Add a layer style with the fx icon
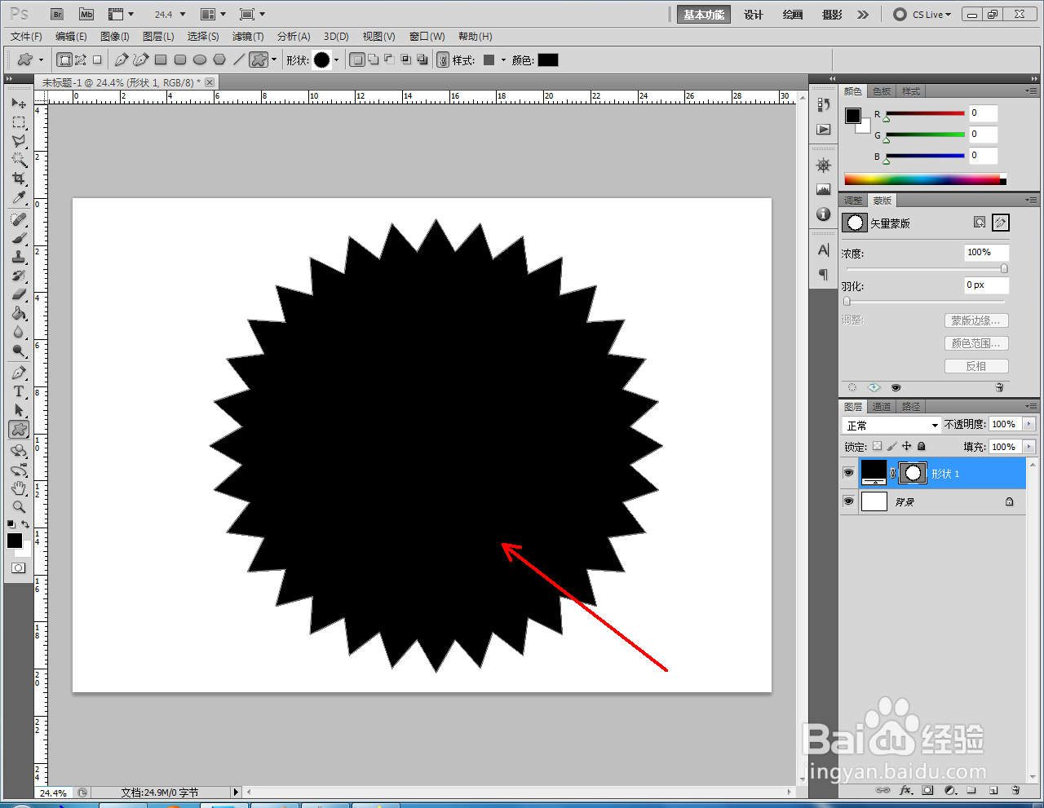Viewport: 1044px width, 808px height. tap(905, 790)
